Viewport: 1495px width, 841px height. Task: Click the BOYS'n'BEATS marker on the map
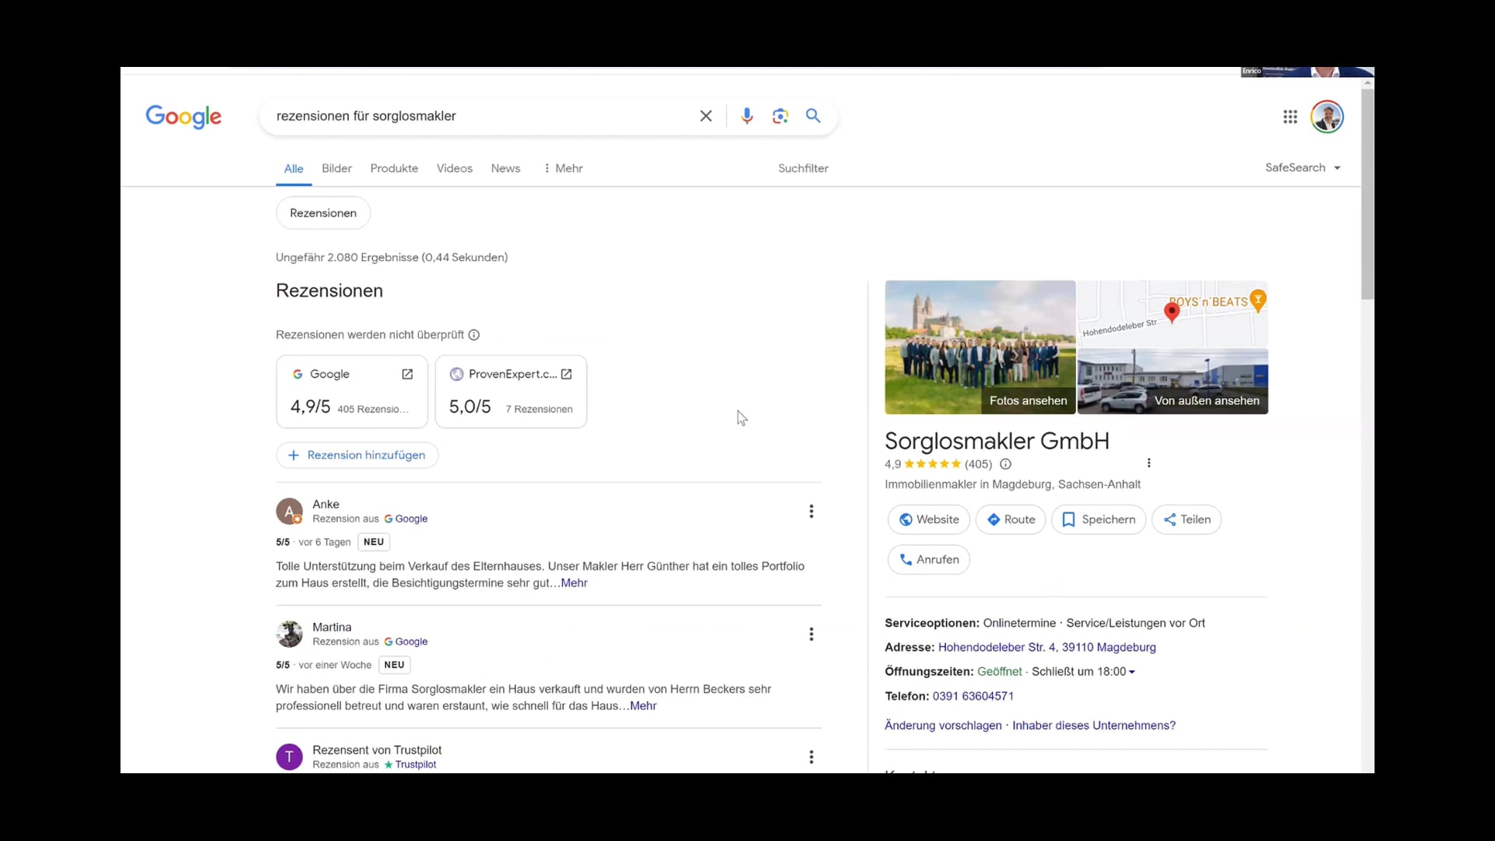point(1258,301)
